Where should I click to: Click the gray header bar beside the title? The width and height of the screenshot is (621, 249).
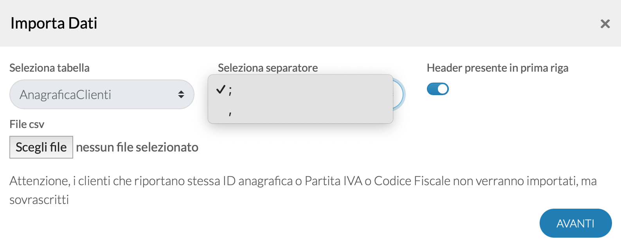click(344, 23)
